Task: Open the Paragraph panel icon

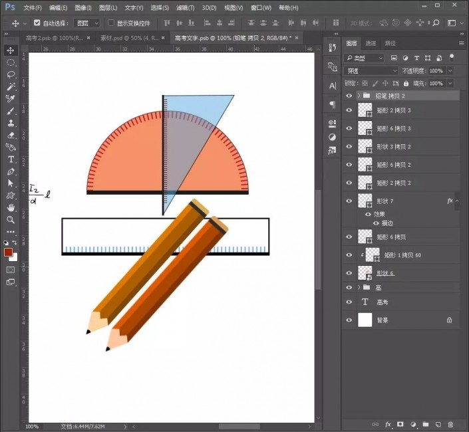Action: 333,104
